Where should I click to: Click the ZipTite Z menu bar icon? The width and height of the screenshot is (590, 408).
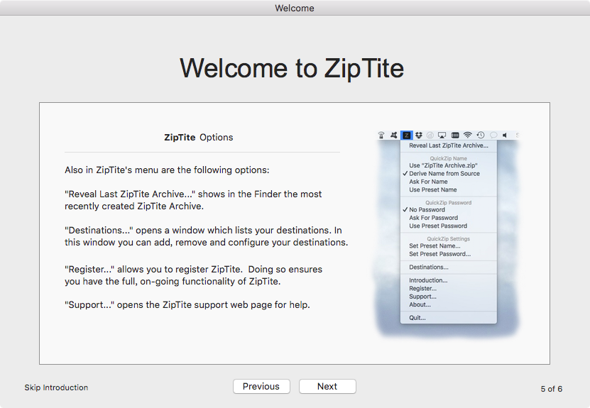pos(406,136)
